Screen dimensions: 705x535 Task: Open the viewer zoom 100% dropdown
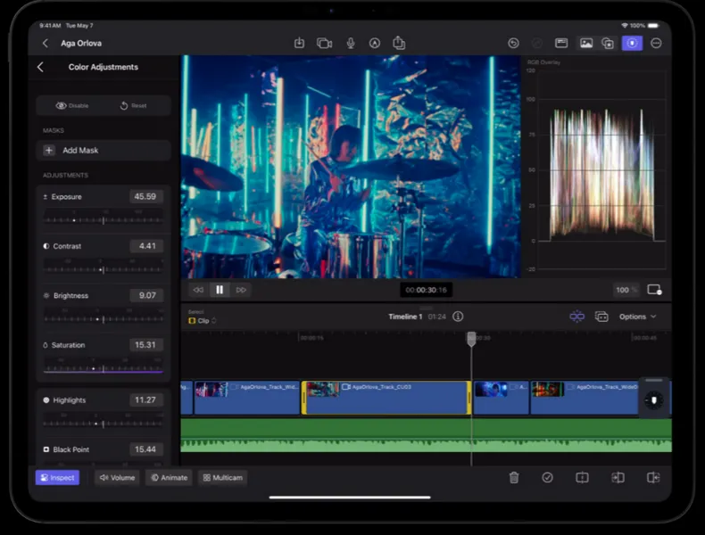[x=626, y=290]
